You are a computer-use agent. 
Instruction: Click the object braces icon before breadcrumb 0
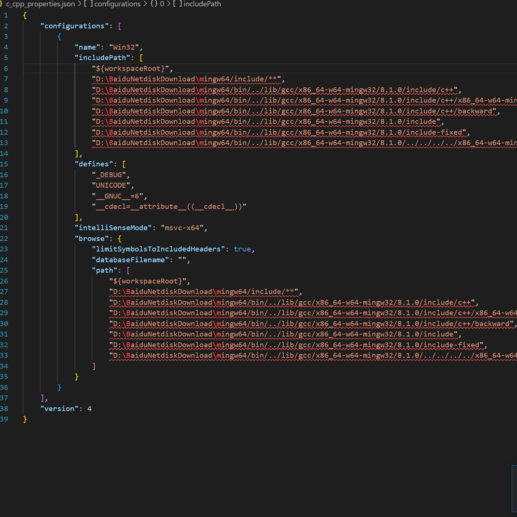pos(154,4)
